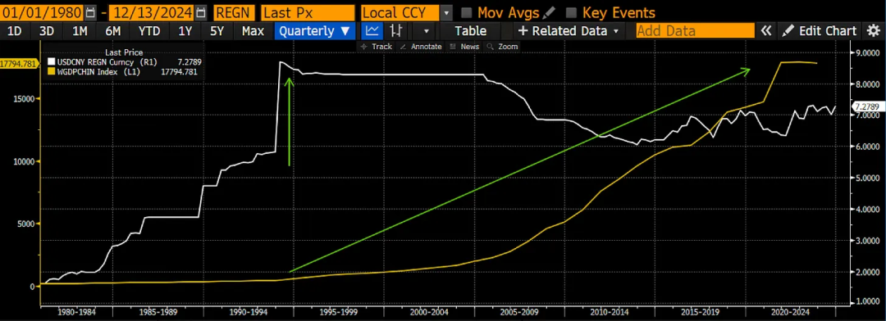Toggle the USDCNY REGN Curncy legend swatch
Screen dimensions: 886x321
coord(51,61)
